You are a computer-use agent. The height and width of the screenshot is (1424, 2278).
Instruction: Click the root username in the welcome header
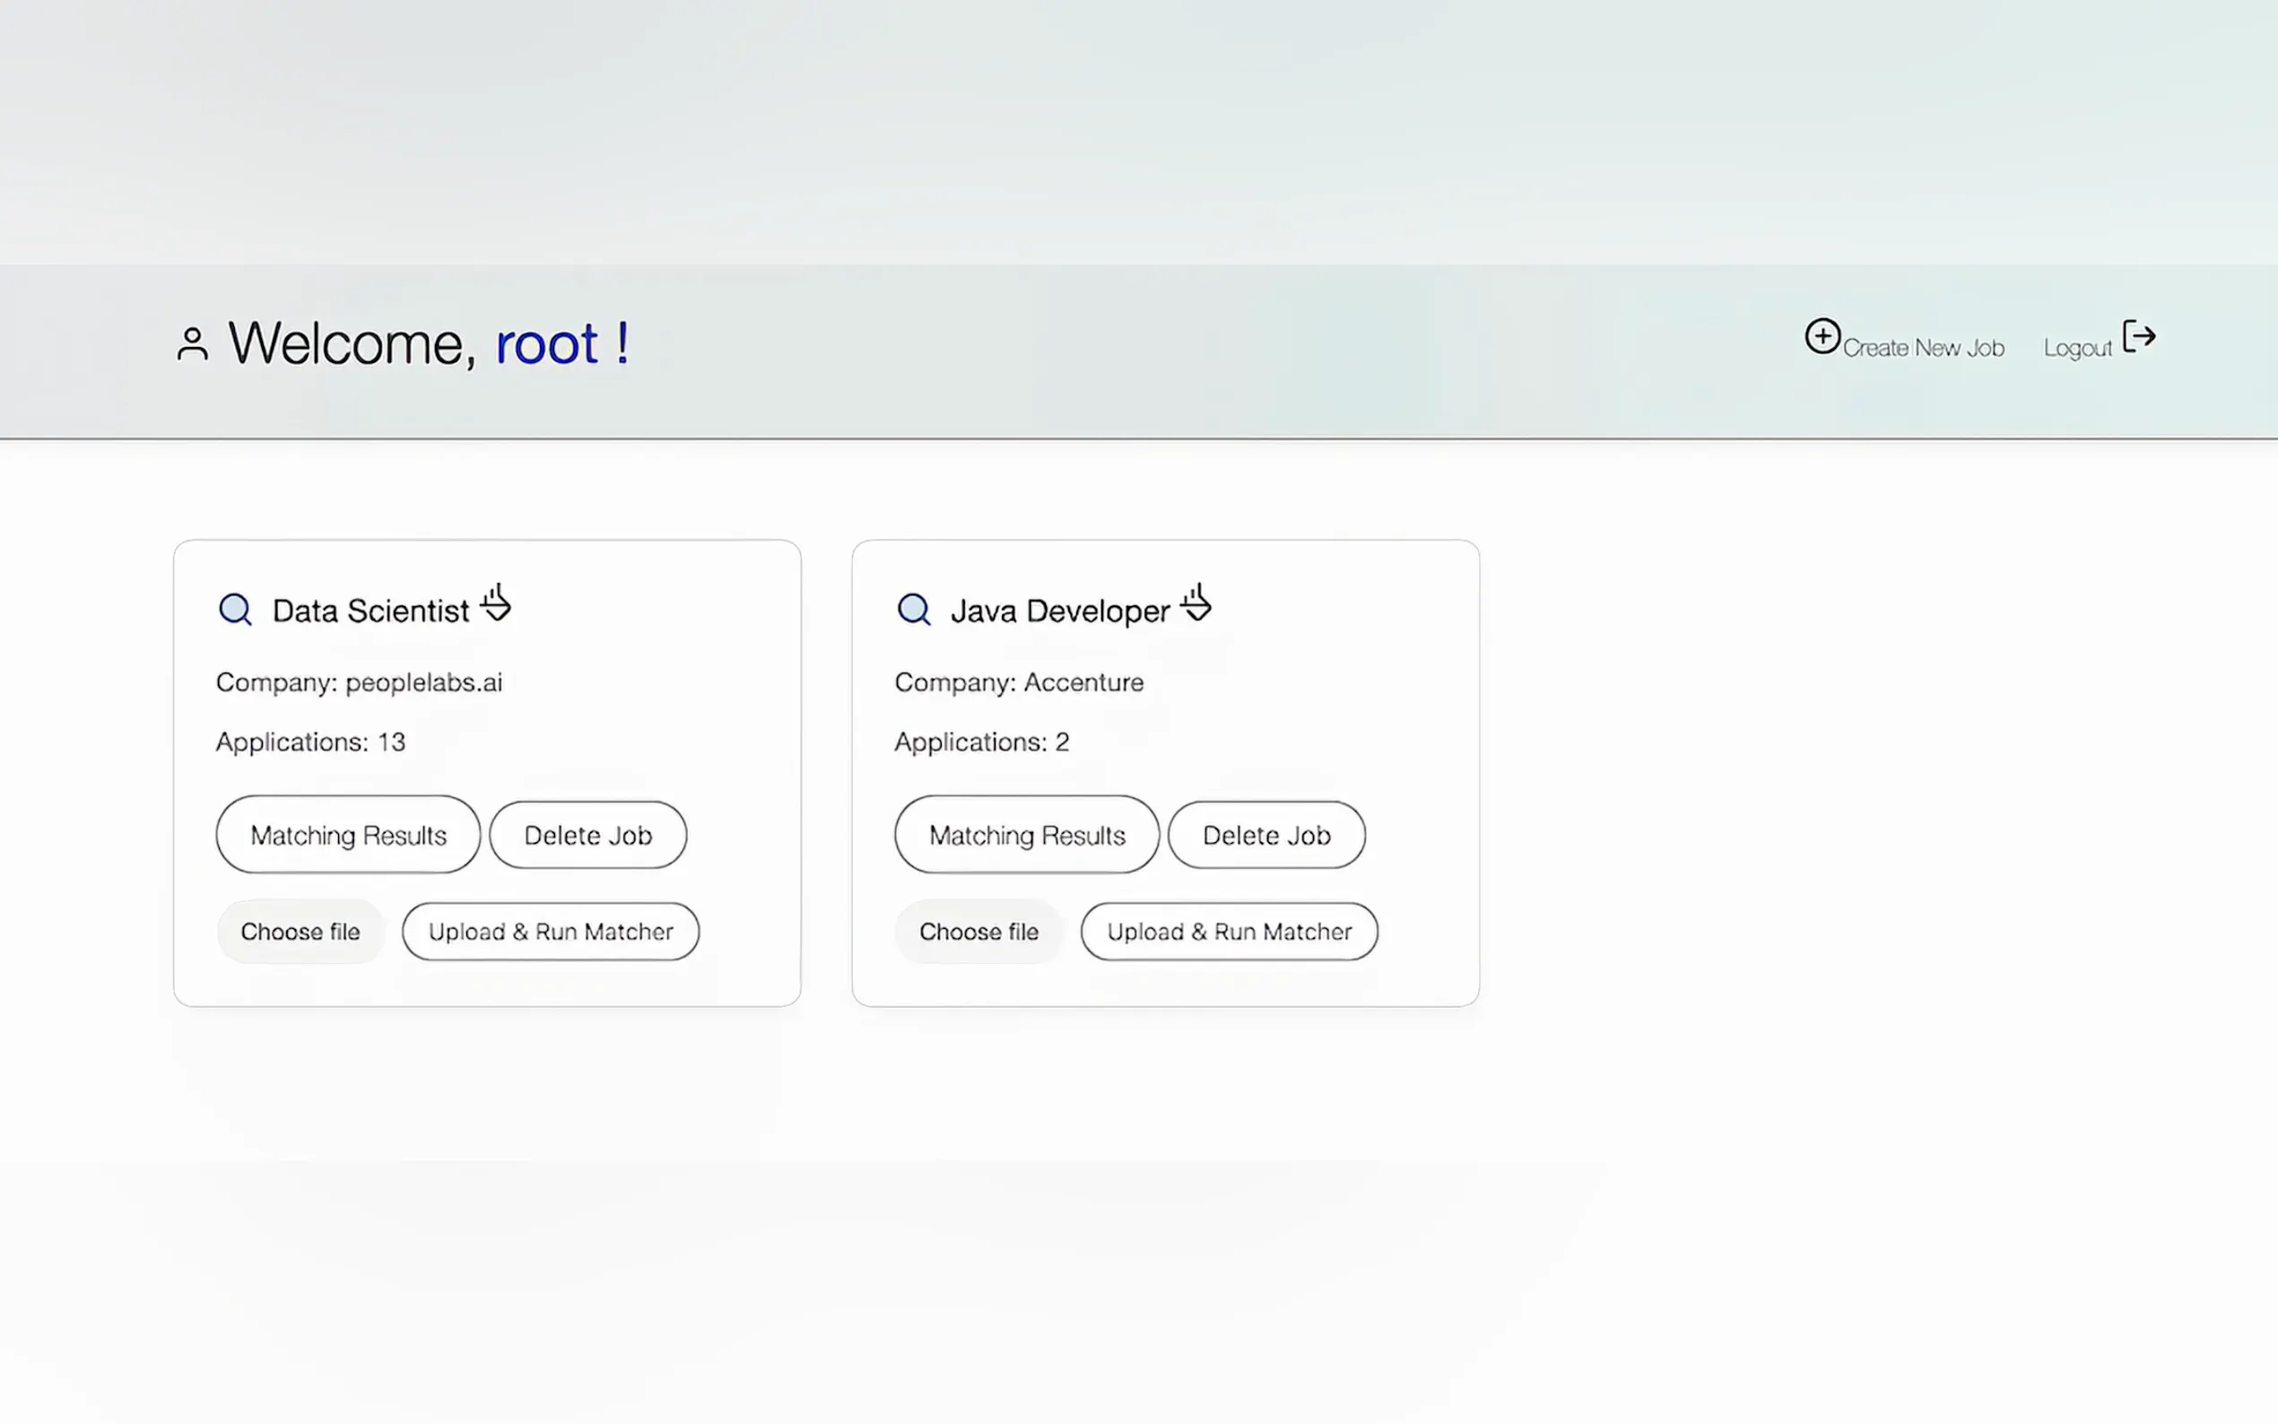[x=546, y=343]
